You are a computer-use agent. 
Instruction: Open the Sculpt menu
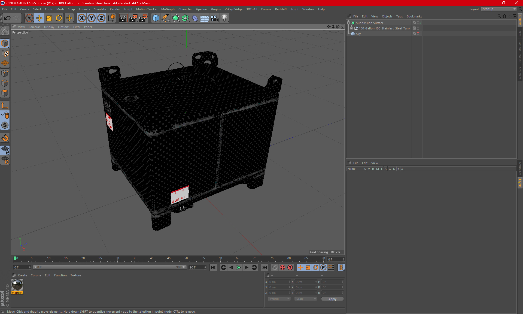tap(128, 9)
